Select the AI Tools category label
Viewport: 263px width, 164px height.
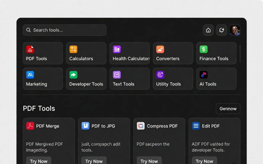208,84
